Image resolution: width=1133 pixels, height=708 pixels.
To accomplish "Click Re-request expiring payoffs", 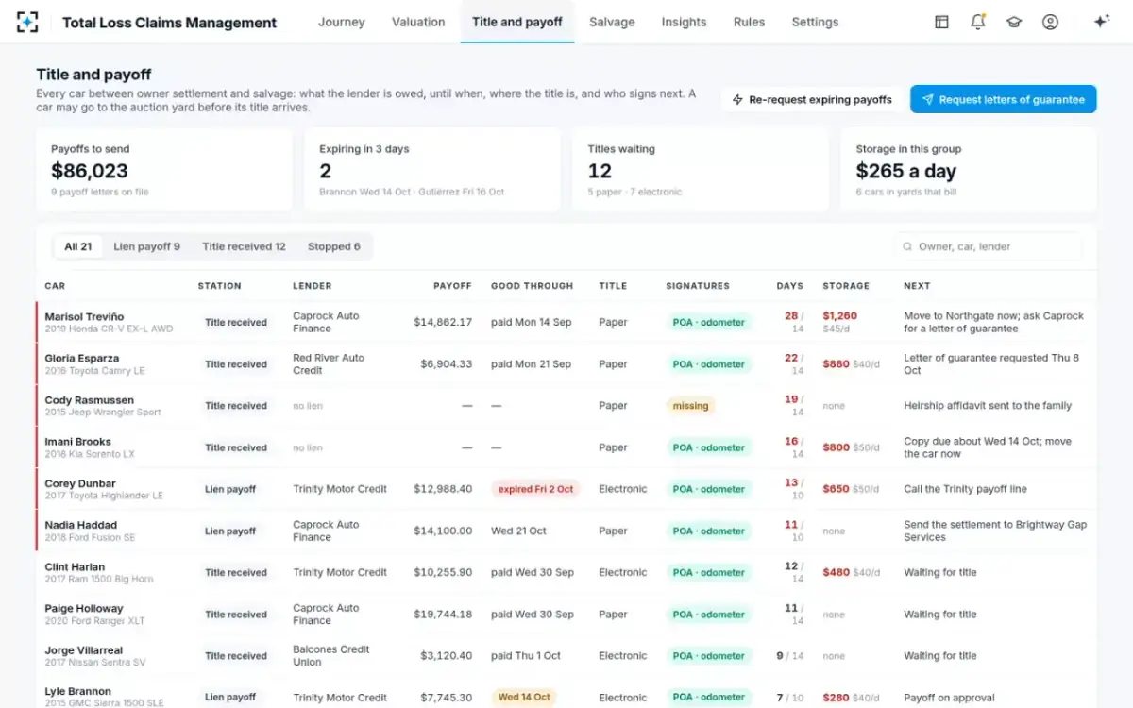I will pyautogui.click(x=811, y=99).
